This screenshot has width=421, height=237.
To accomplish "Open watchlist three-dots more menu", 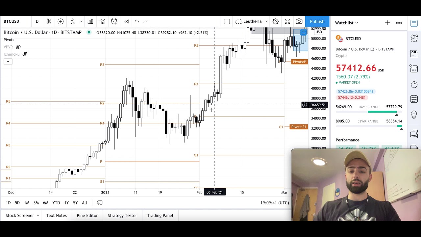I will [x=399, y=23].
